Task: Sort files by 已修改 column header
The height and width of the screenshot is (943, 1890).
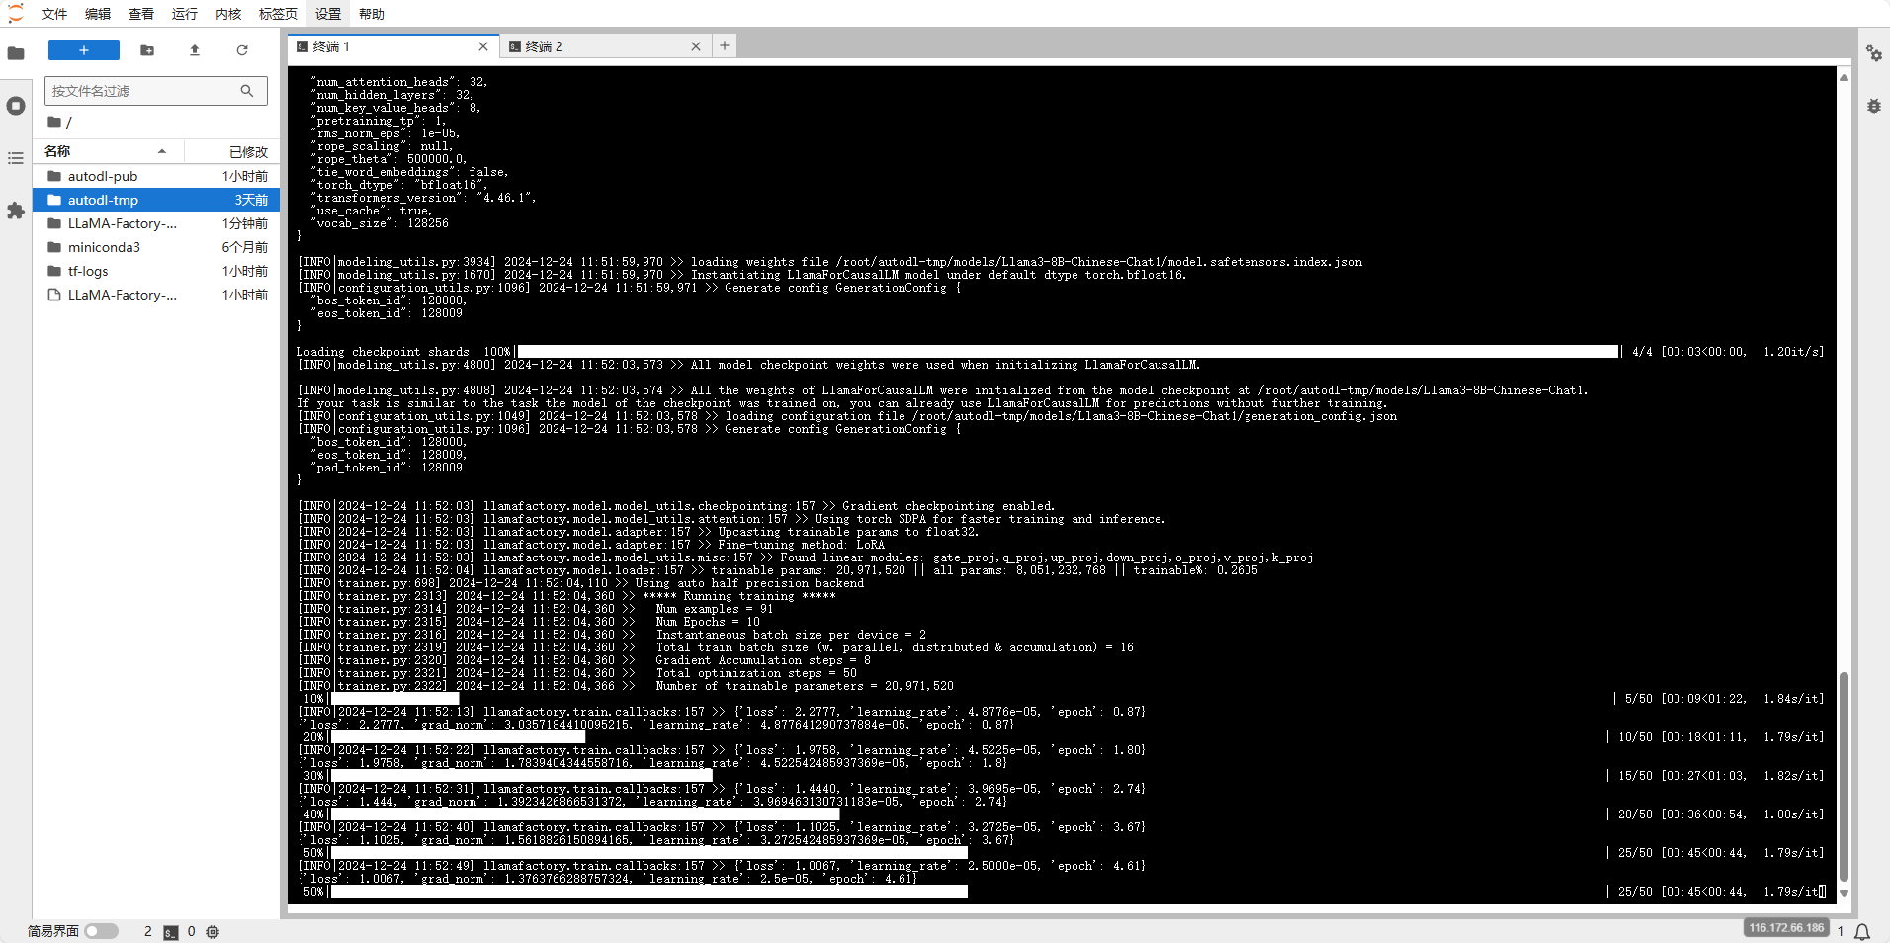Action: click(247, 151)
